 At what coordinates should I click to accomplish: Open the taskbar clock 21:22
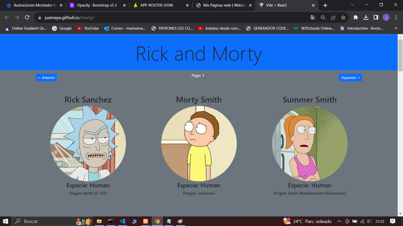[380, 221]
